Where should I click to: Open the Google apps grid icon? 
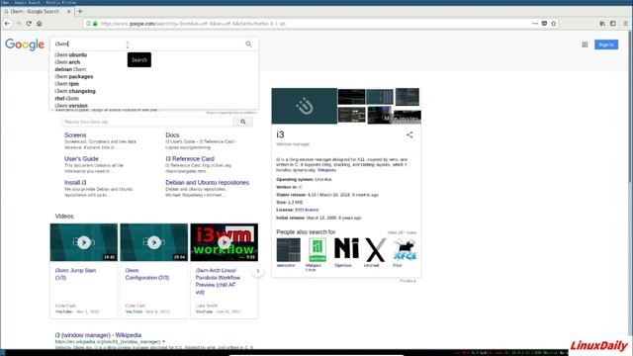click(585, 44)
